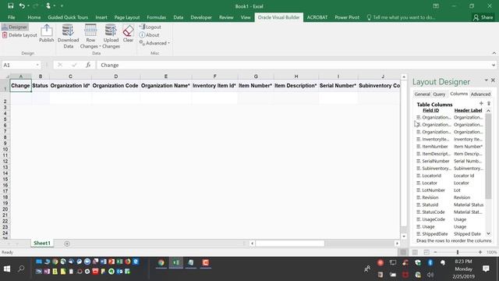
Task: Select the Serial Number* header cell
Action: tap(338, 86)
